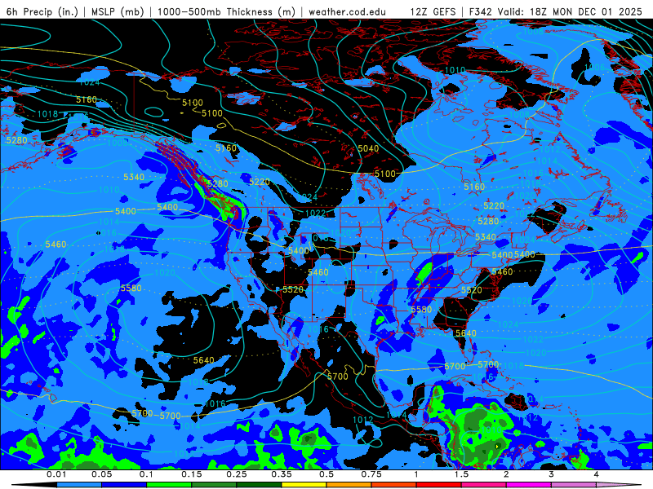This screenshot has width=653, height=489.
Task: Click the magenta 1.5–2 legend swatch
Action: coord(484,485)
